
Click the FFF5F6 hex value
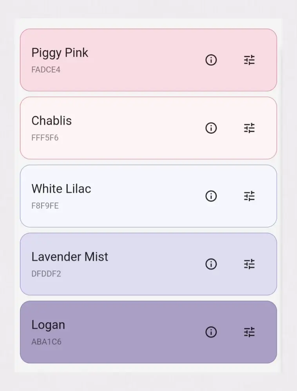[x=45, y=138]
